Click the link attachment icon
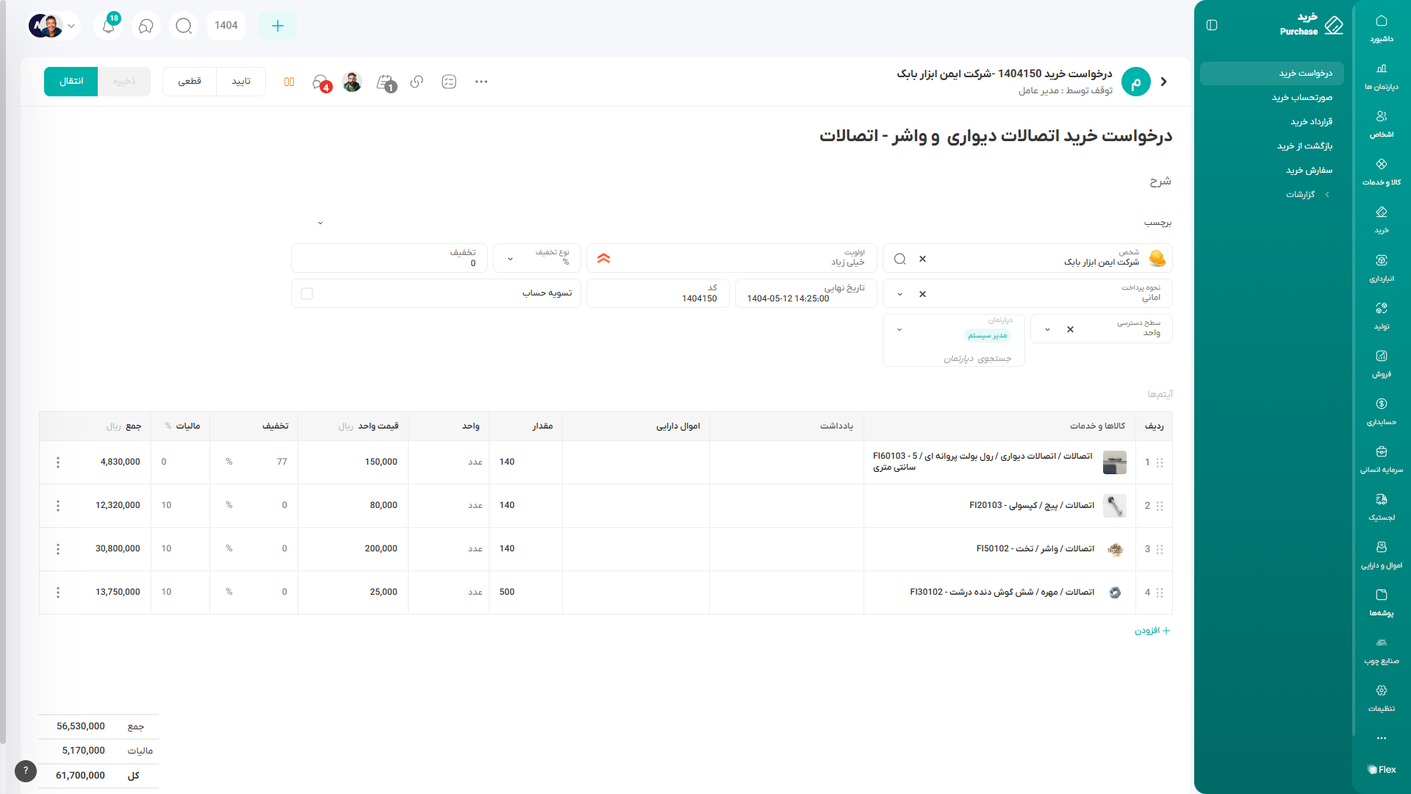 [x=417, y=82]
